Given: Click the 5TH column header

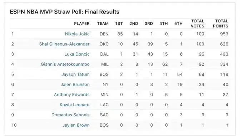Looking at the screenshot, I should (178, 24).
